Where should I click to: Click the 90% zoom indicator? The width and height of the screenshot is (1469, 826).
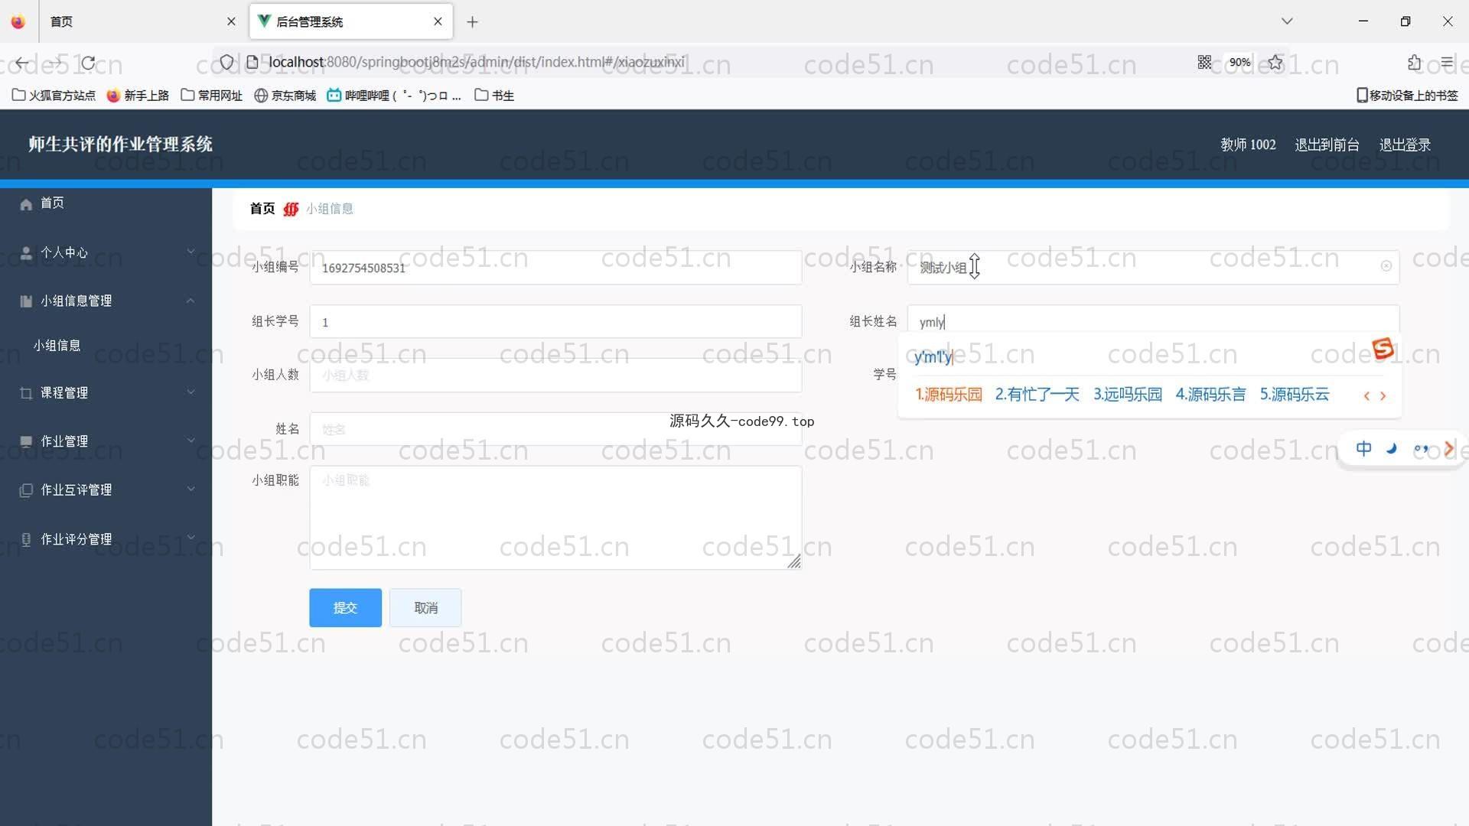point(1239,62)
